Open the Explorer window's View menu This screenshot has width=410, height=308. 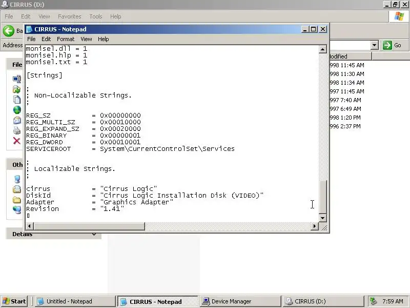point(44,16)
